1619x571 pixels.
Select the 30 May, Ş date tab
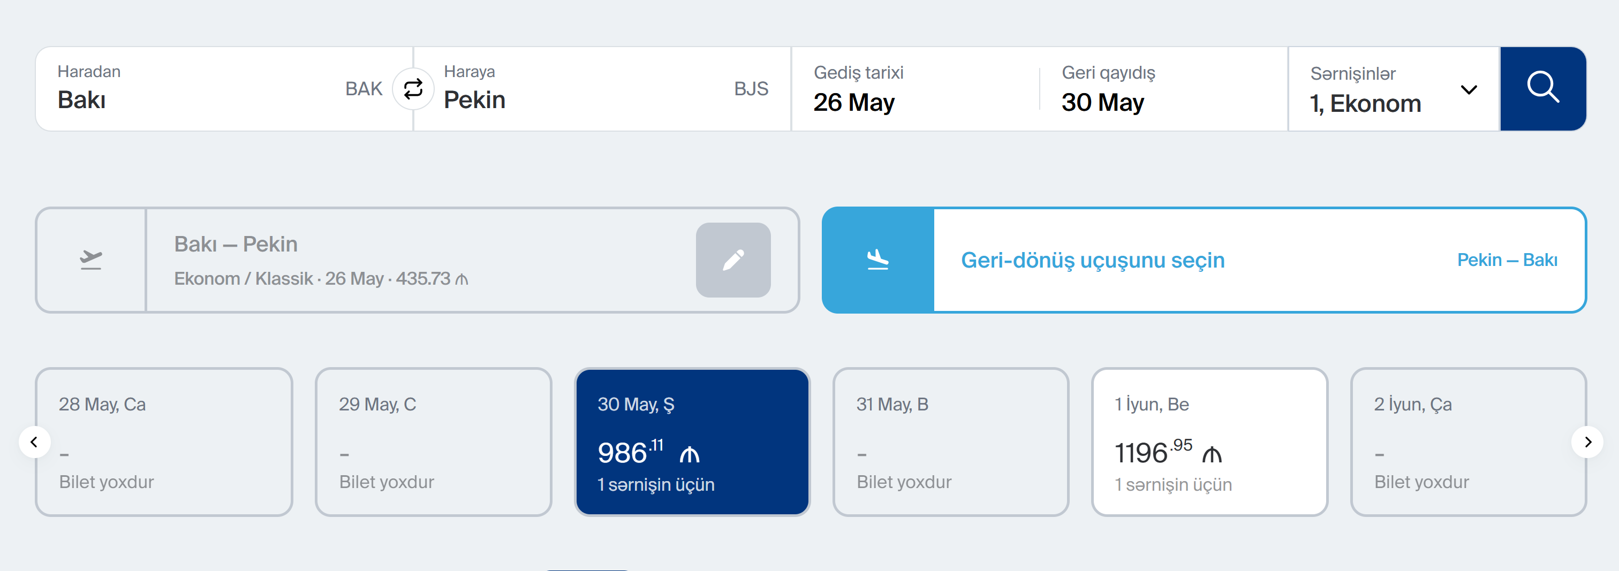692,442
